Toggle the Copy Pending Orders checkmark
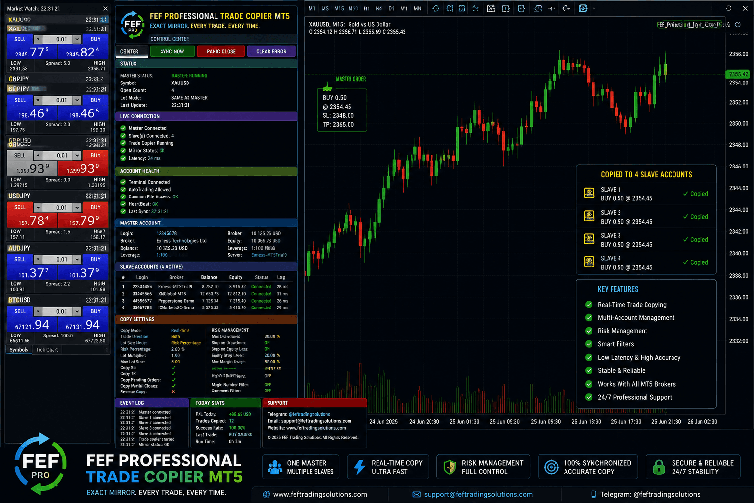 [173, 380]
